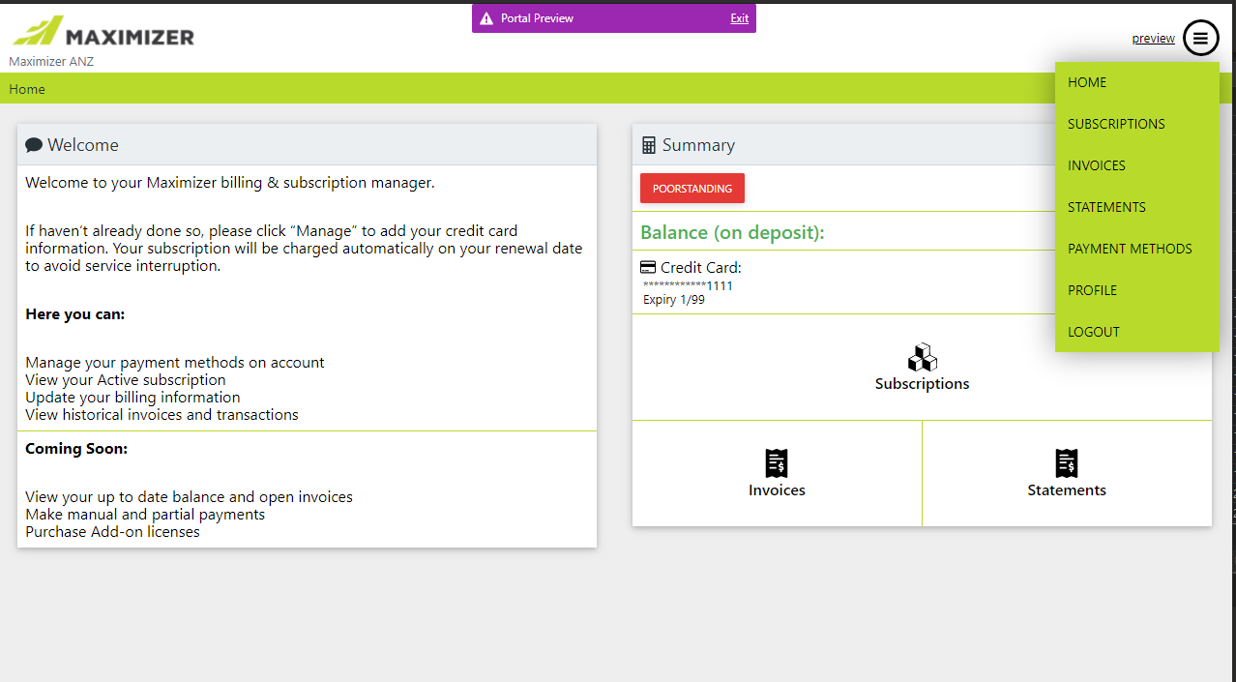Click the Statements receipt icon
This screenshot has width=1236, height=682.
[x=1067, y=463]
